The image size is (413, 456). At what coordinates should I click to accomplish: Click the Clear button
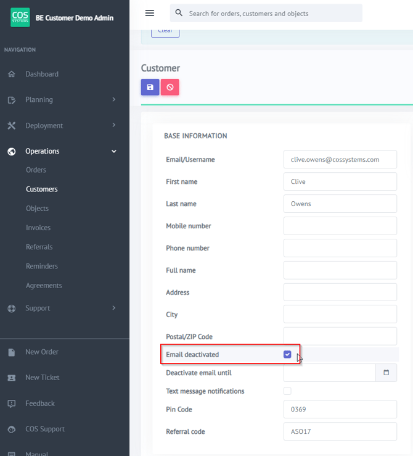click(165, 31)
